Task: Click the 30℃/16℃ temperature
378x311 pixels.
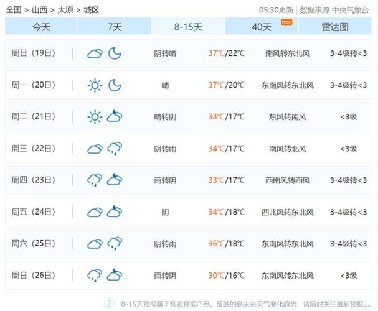Action: pyautogui.click(x=227, y=276)
